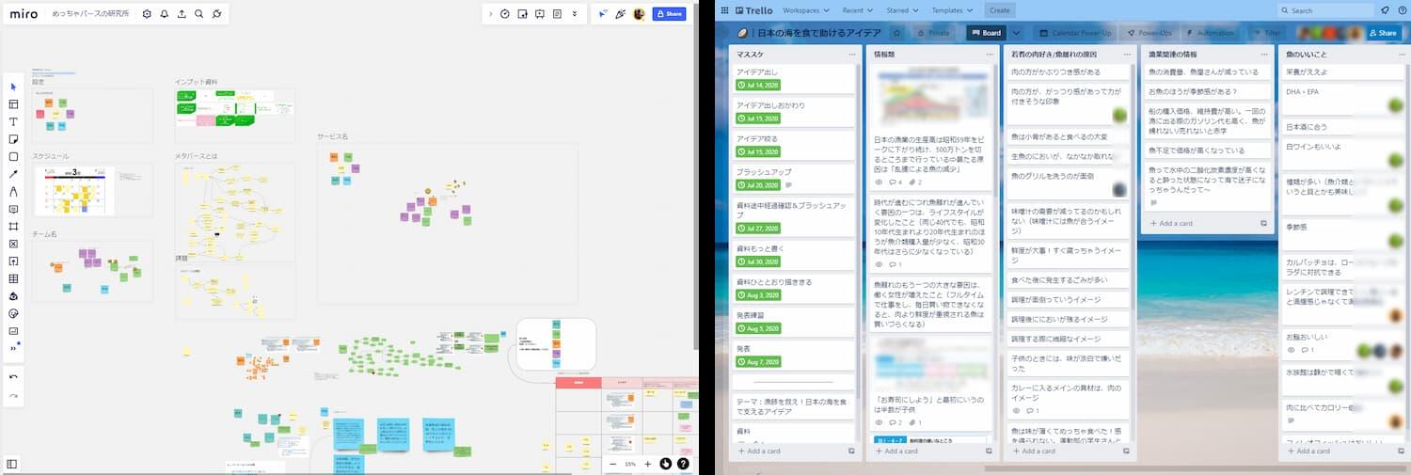Redo the action in Miro
Viewport: 1411px width, 475px height.
[x=13, y=396]
